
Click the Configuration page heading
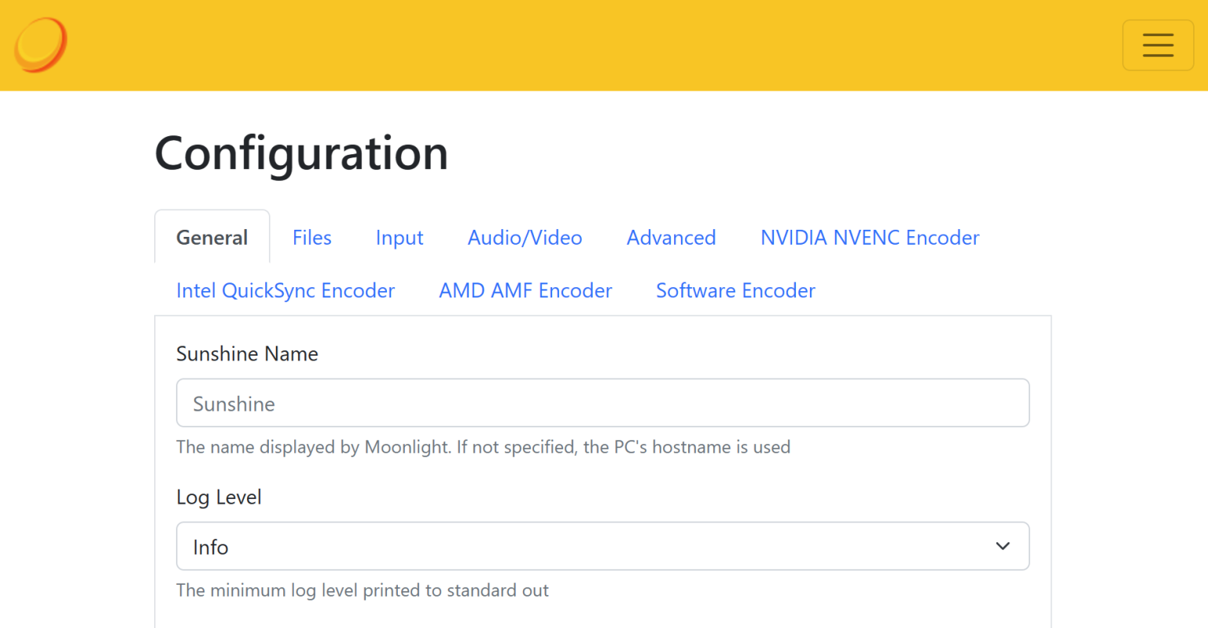tap(301, 153)
